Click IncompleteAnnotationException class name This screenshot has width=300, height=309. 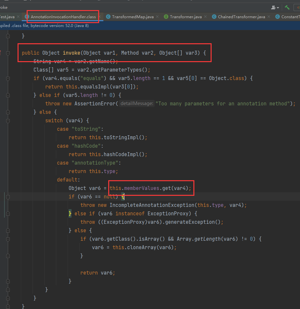click(x=152, y=205)
